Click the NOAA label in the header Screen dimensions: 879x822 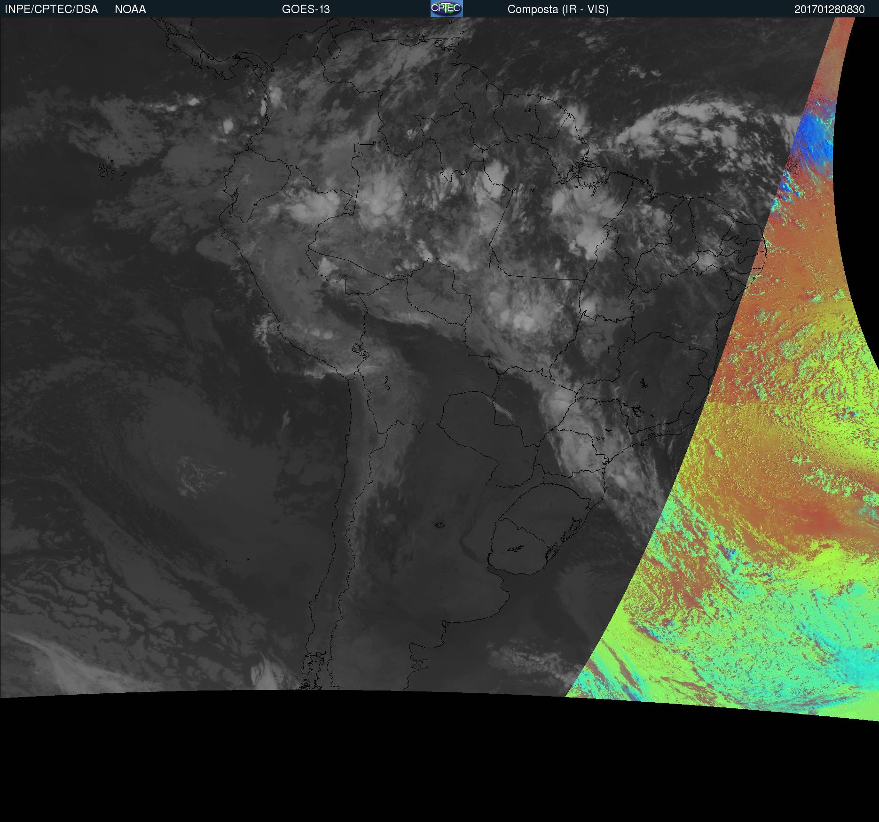130,9
